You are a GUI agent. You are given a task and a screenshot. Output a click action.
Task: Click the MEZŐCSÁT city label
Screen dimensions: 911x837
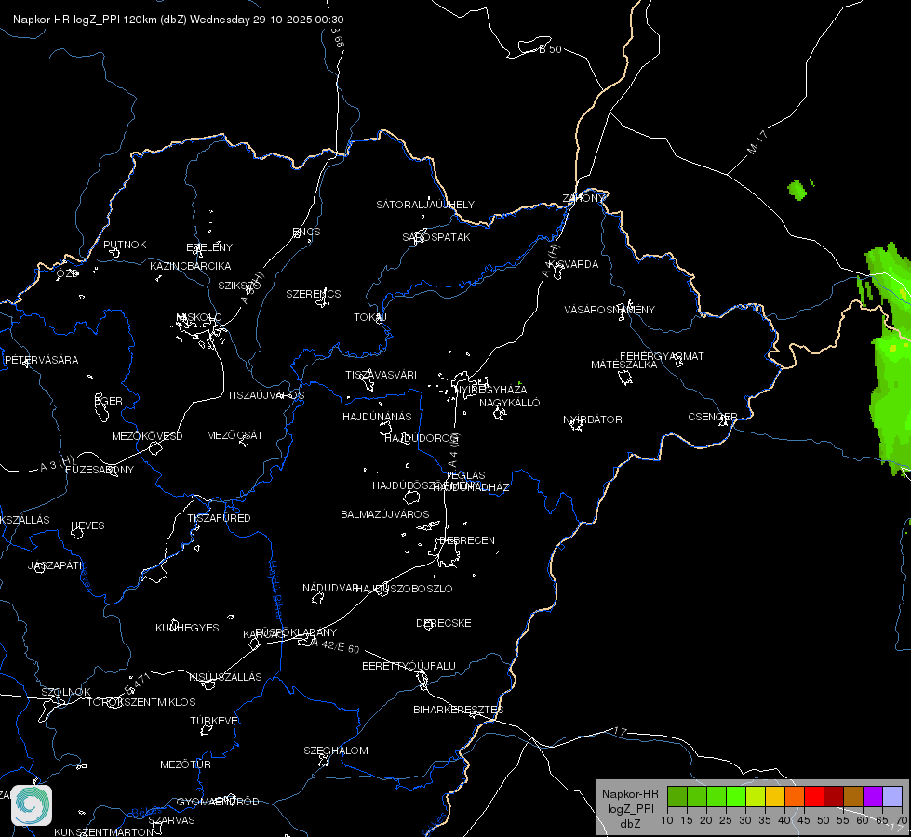coord(234,435)
